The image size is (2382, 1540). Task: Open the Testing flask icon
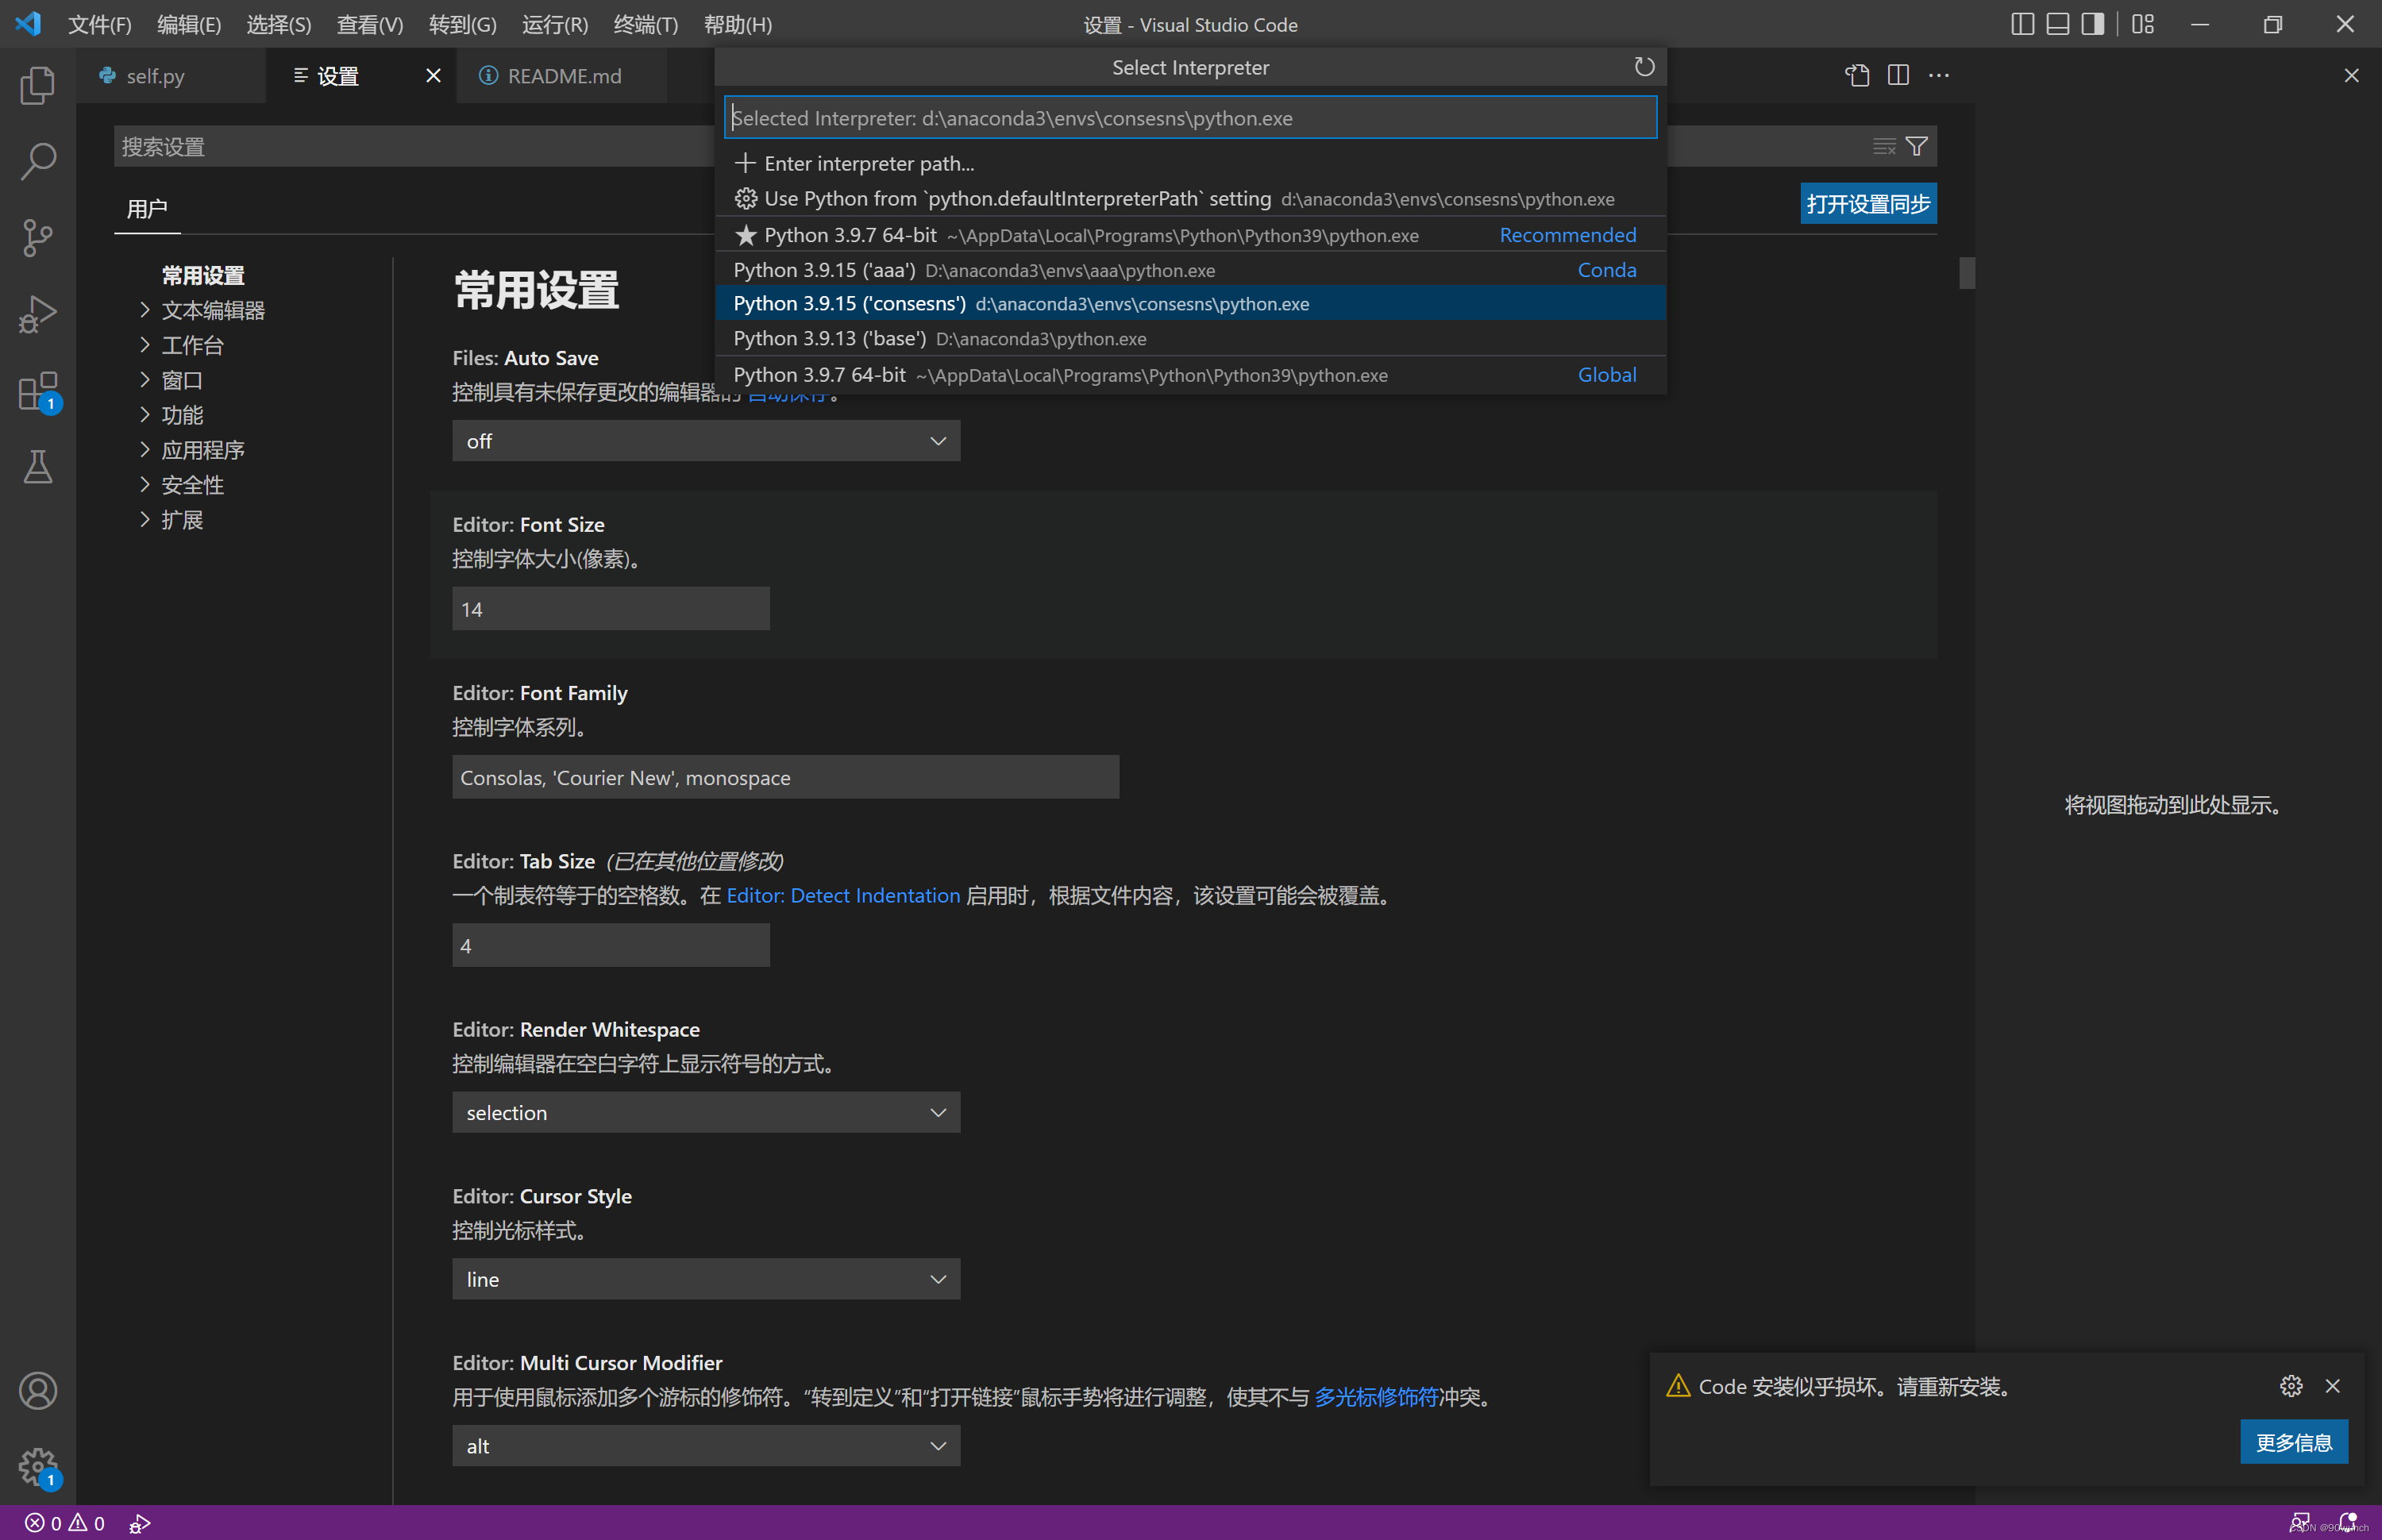[37, 467]
